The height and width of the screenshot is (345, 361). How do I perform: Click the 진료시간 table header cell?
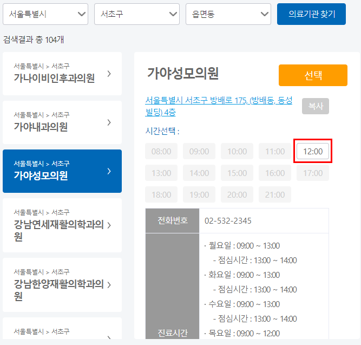pos(172,286)
